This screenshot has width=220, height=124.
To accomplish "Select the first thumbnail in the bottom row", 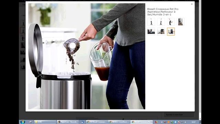I will [151, 31].
